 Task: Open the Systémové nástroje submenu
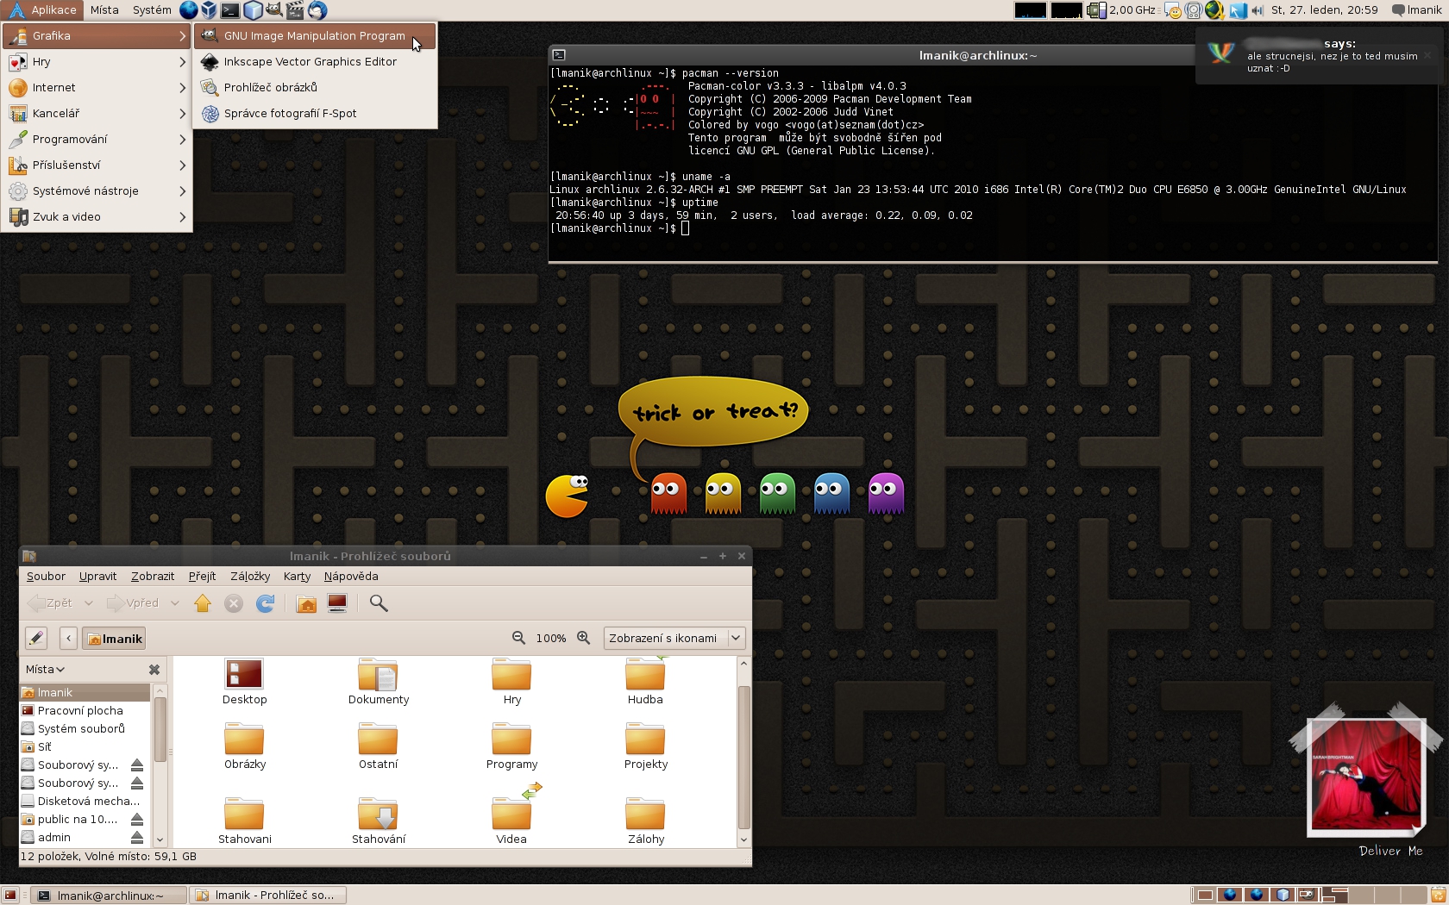click(x=97, y=191)
